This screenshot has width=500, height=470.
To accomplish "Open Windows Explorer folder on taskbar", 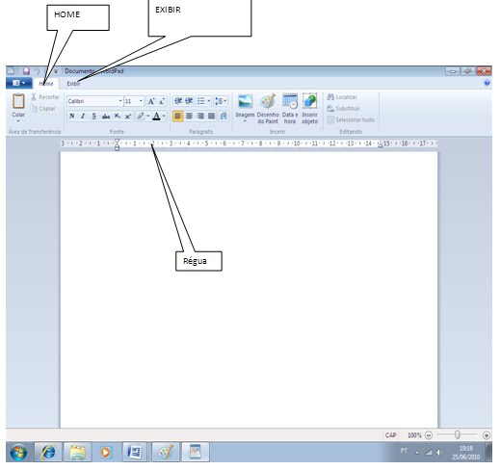I will point(77,452).
